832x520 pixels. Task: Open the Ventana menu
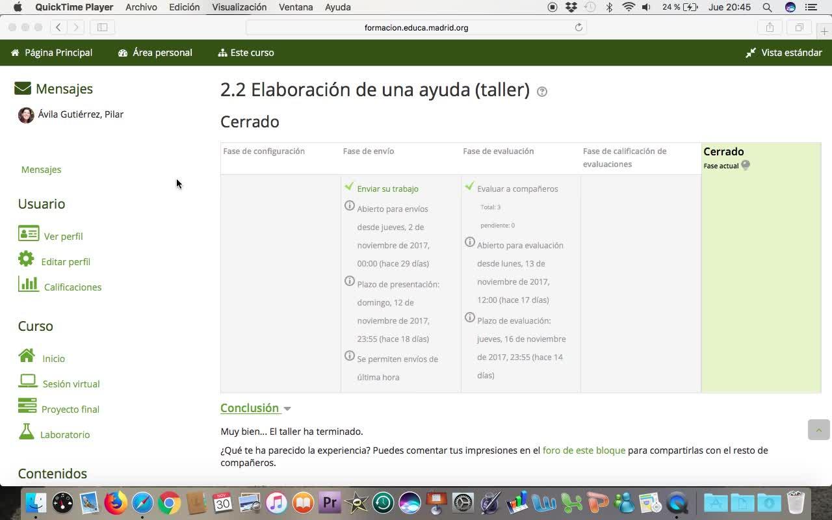point(296,7)
